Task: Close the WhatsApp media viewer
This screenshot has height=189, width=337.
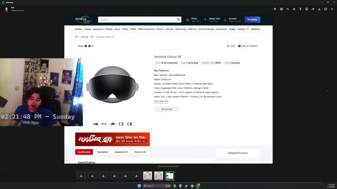Action: (x=332, y=9)
